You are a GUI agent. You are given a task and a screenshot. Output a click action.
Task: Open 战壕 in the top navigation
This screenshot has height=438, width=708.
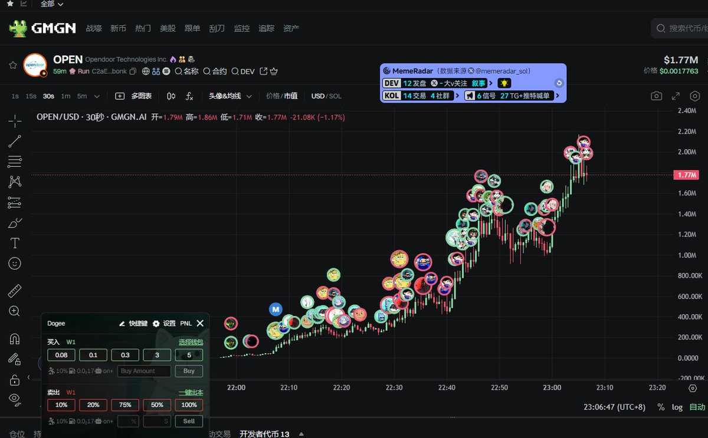(94, 28)
